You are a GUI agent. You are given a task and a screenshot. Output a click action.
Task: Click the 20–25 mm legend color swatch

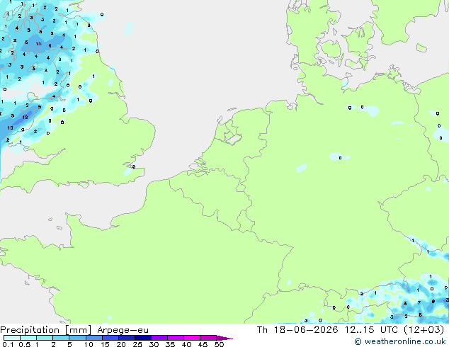[126, 338]
